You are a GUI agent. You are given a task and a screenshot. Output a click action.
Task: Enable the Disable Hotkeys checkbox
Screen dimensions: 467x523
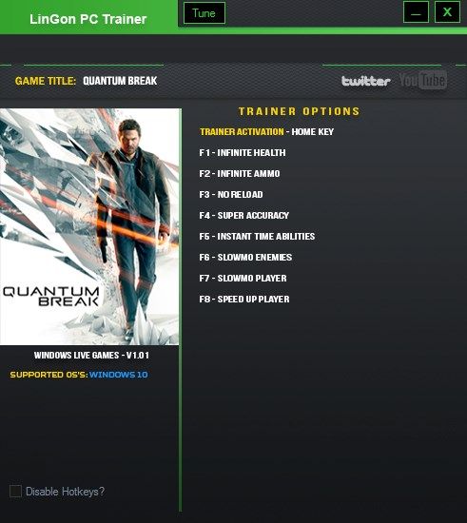[x=15, y=491]
